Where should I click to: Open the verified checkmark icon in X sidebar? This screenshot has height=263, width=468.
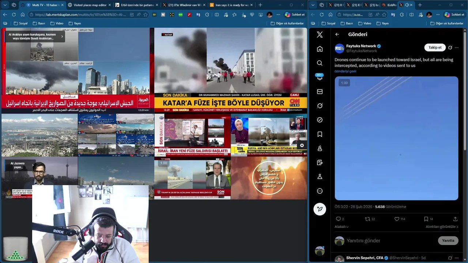[320, 120]
